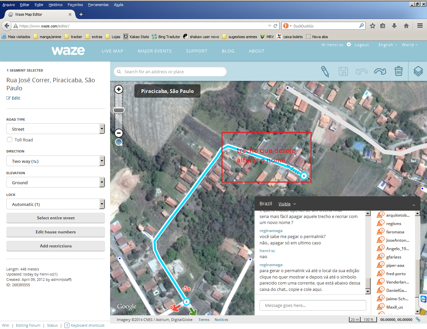Click the chat Message goes here field

[313, 305]
